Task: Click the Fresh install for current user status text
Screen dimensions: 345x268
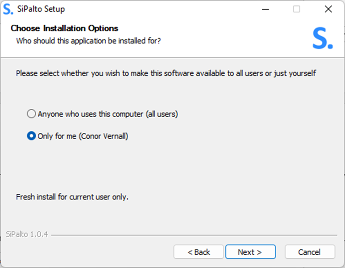Action: pyautogui.click(x=72, y=197)
